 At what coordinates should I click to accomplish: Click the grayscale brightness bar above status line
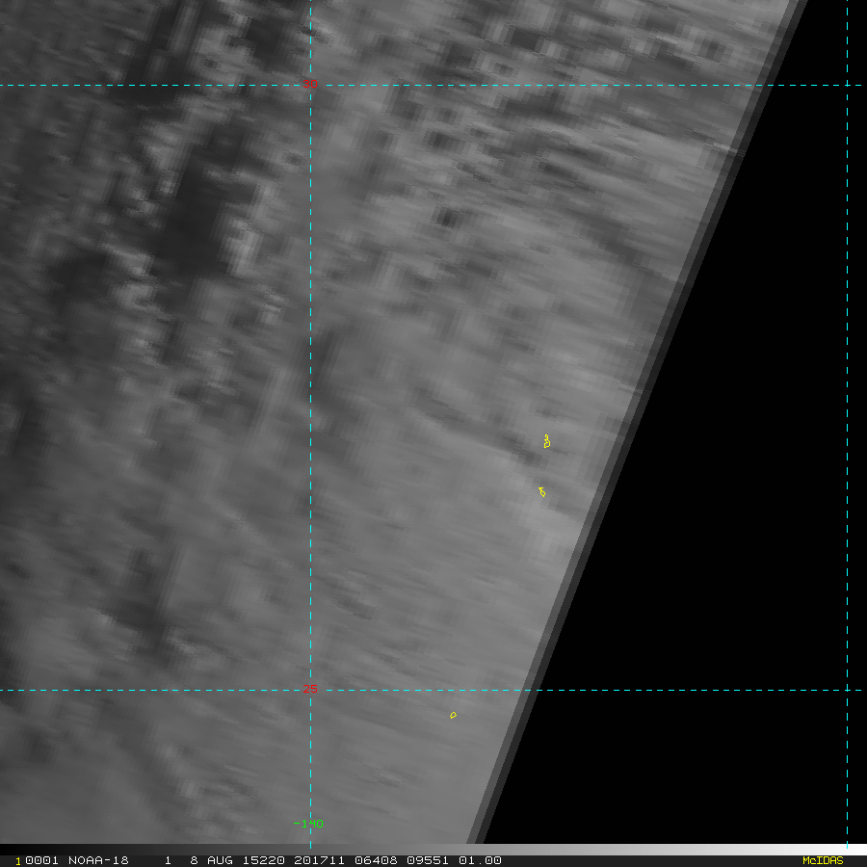tap(433, 850)
